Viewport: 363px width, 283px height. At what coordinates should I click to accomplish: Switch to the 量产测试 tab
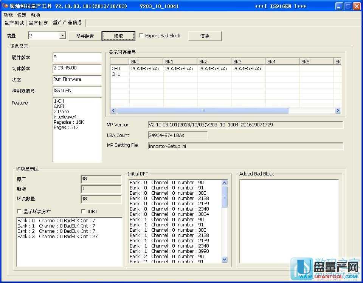[14, 23]
